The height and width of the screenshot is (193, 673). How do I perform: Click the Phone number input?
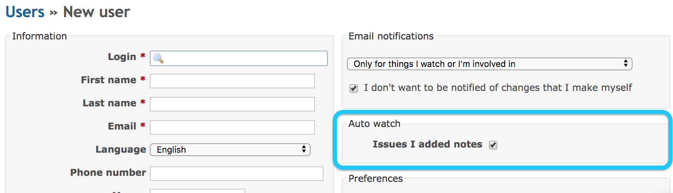(237, 174)
